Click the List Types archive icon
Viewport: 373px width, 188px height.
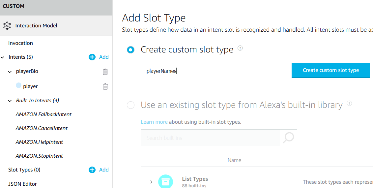point(165,181)
